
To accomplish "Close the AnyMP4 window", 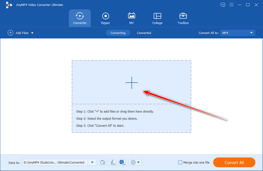I will click(256, 5).
